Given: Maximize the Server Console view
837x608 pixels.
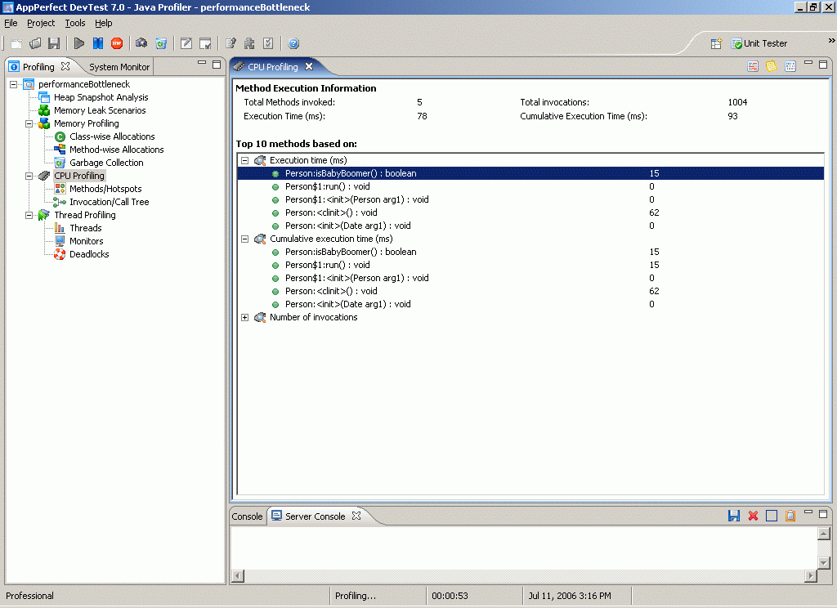Looking at the screenshot, I should point(823,514).
